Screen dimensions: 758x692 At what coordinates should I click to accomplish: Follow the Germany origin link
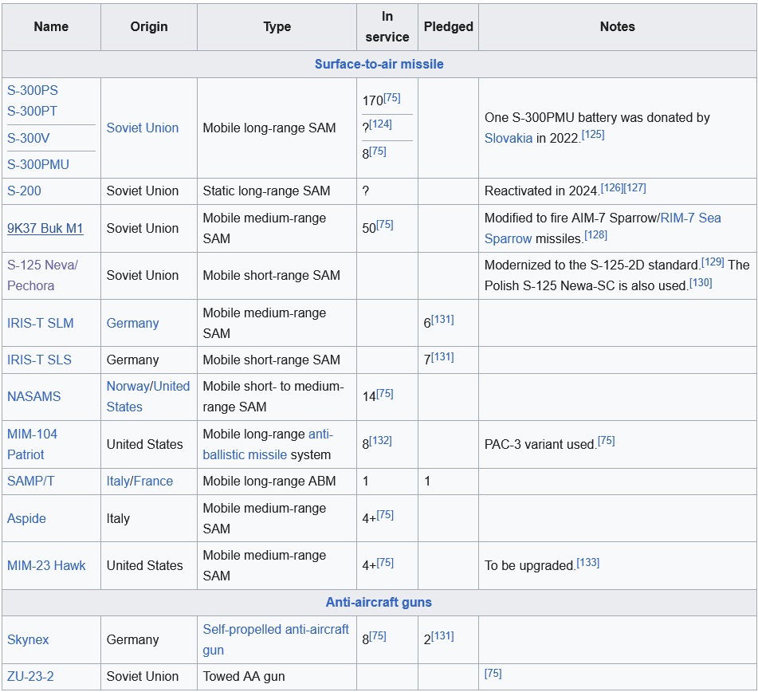pyautogui.click(x=132, y=323)
